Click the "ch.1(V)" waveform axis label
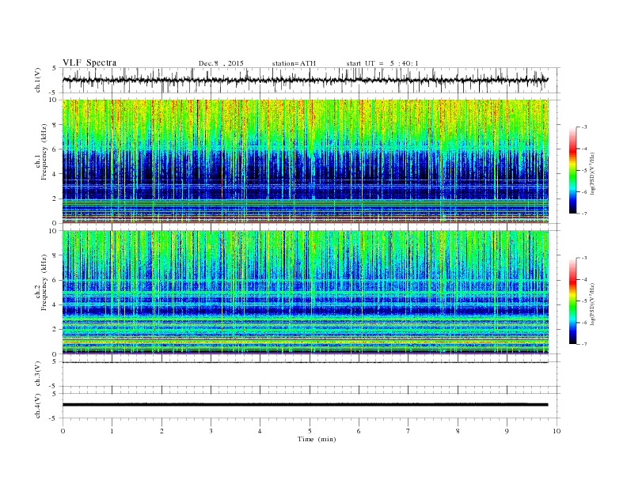This screenshot has width=627, height=484. point(38,80)
